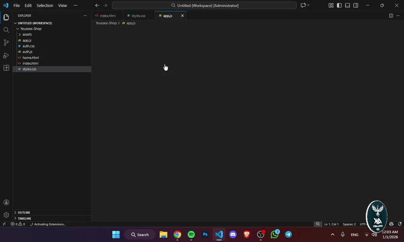404x242 pixels.
Task: Switch to the styles.css tab
Action: [138, 16]
